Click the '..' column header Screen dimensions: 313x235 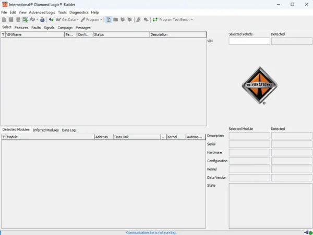click(x=163, y=137)
